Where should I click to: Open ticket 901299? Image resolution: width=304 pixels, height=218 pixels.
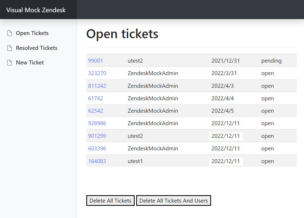coord(97,136)
